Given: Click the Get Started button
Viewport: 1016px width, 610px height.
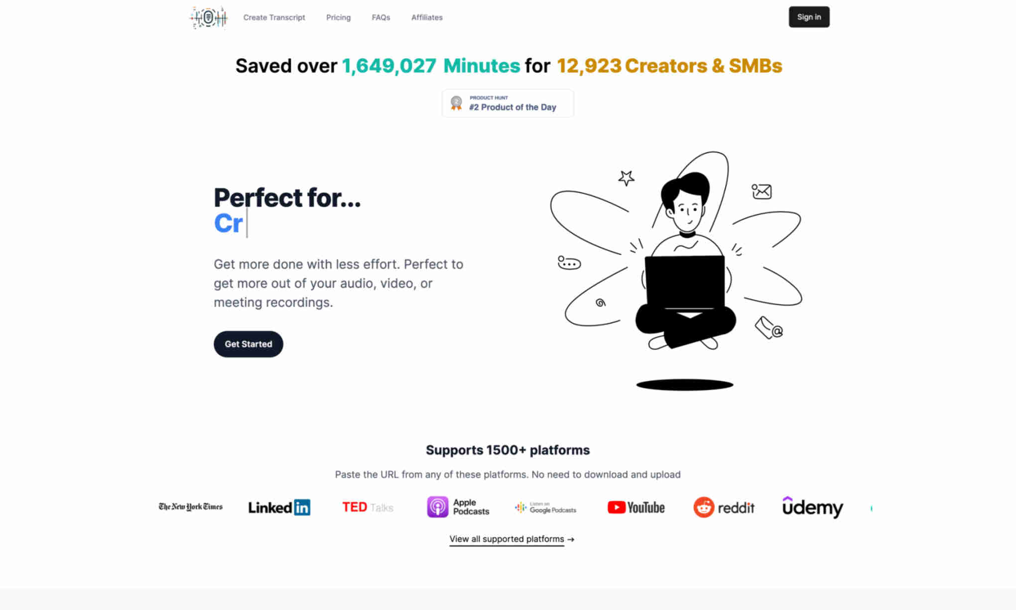Looking at the screenshot, I should point(248,343).
